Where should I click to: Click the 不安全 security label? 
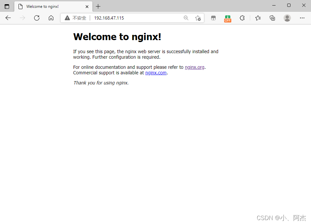pyautogui.click(x=79, y=18)
